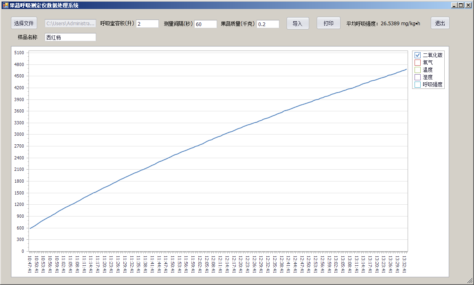474x285 pixels.
Task: Click the 选择文件 button
Action: click(x=24, y=23)
